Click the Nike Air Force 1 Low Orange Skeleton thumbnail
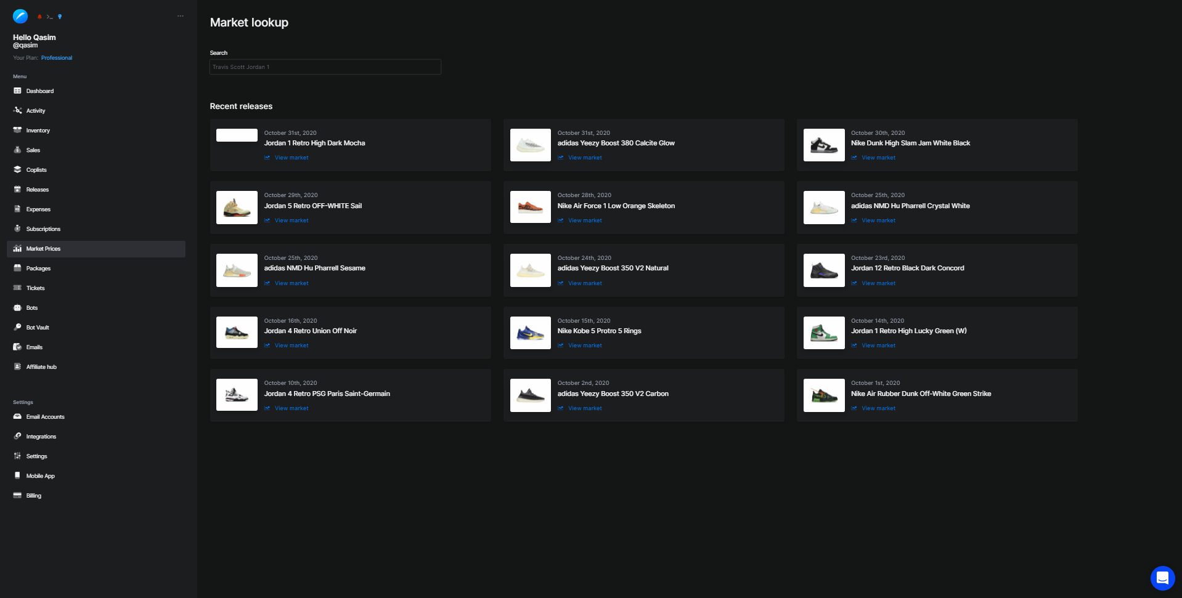This screenshot has width=1182, height=598. (530, 207)
